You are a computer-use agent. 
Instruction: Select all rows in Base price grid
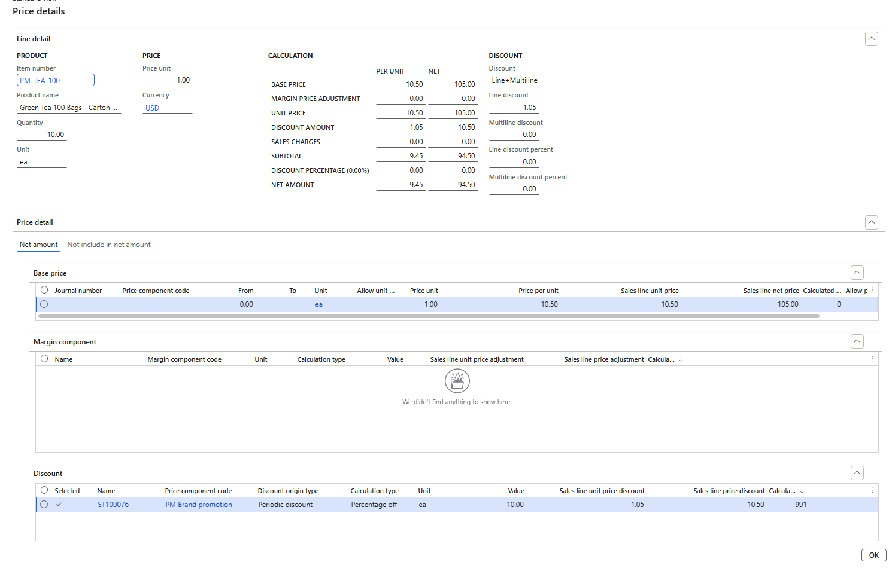click(x=44, y=290)
